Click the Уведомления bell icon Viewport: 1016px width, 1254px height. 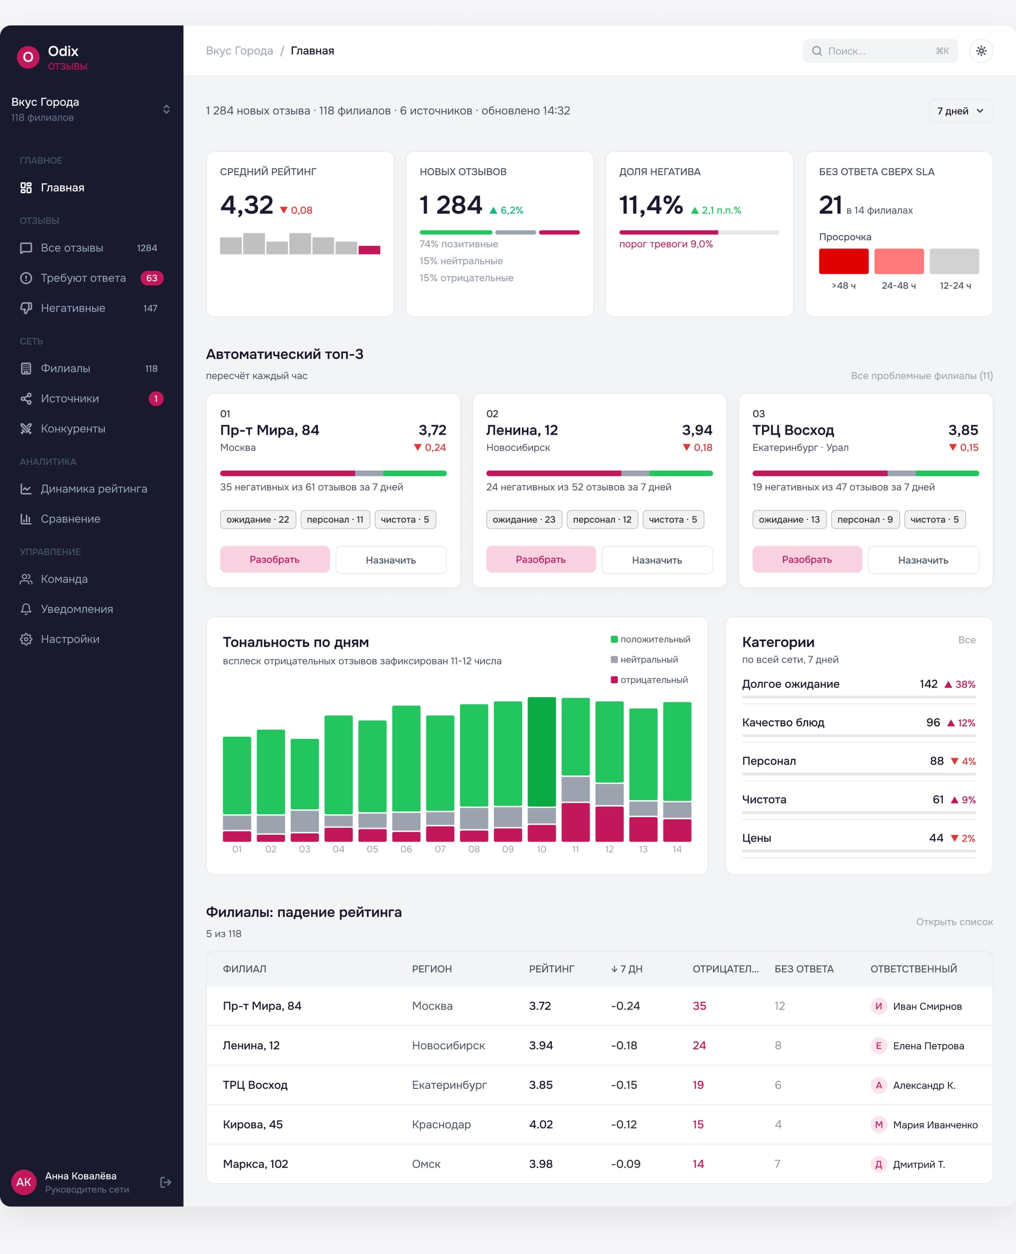pos(26,609)
